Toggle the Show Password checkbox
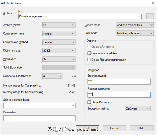The image size is (157, 135). pyautogui.click(x=89, y=102)
